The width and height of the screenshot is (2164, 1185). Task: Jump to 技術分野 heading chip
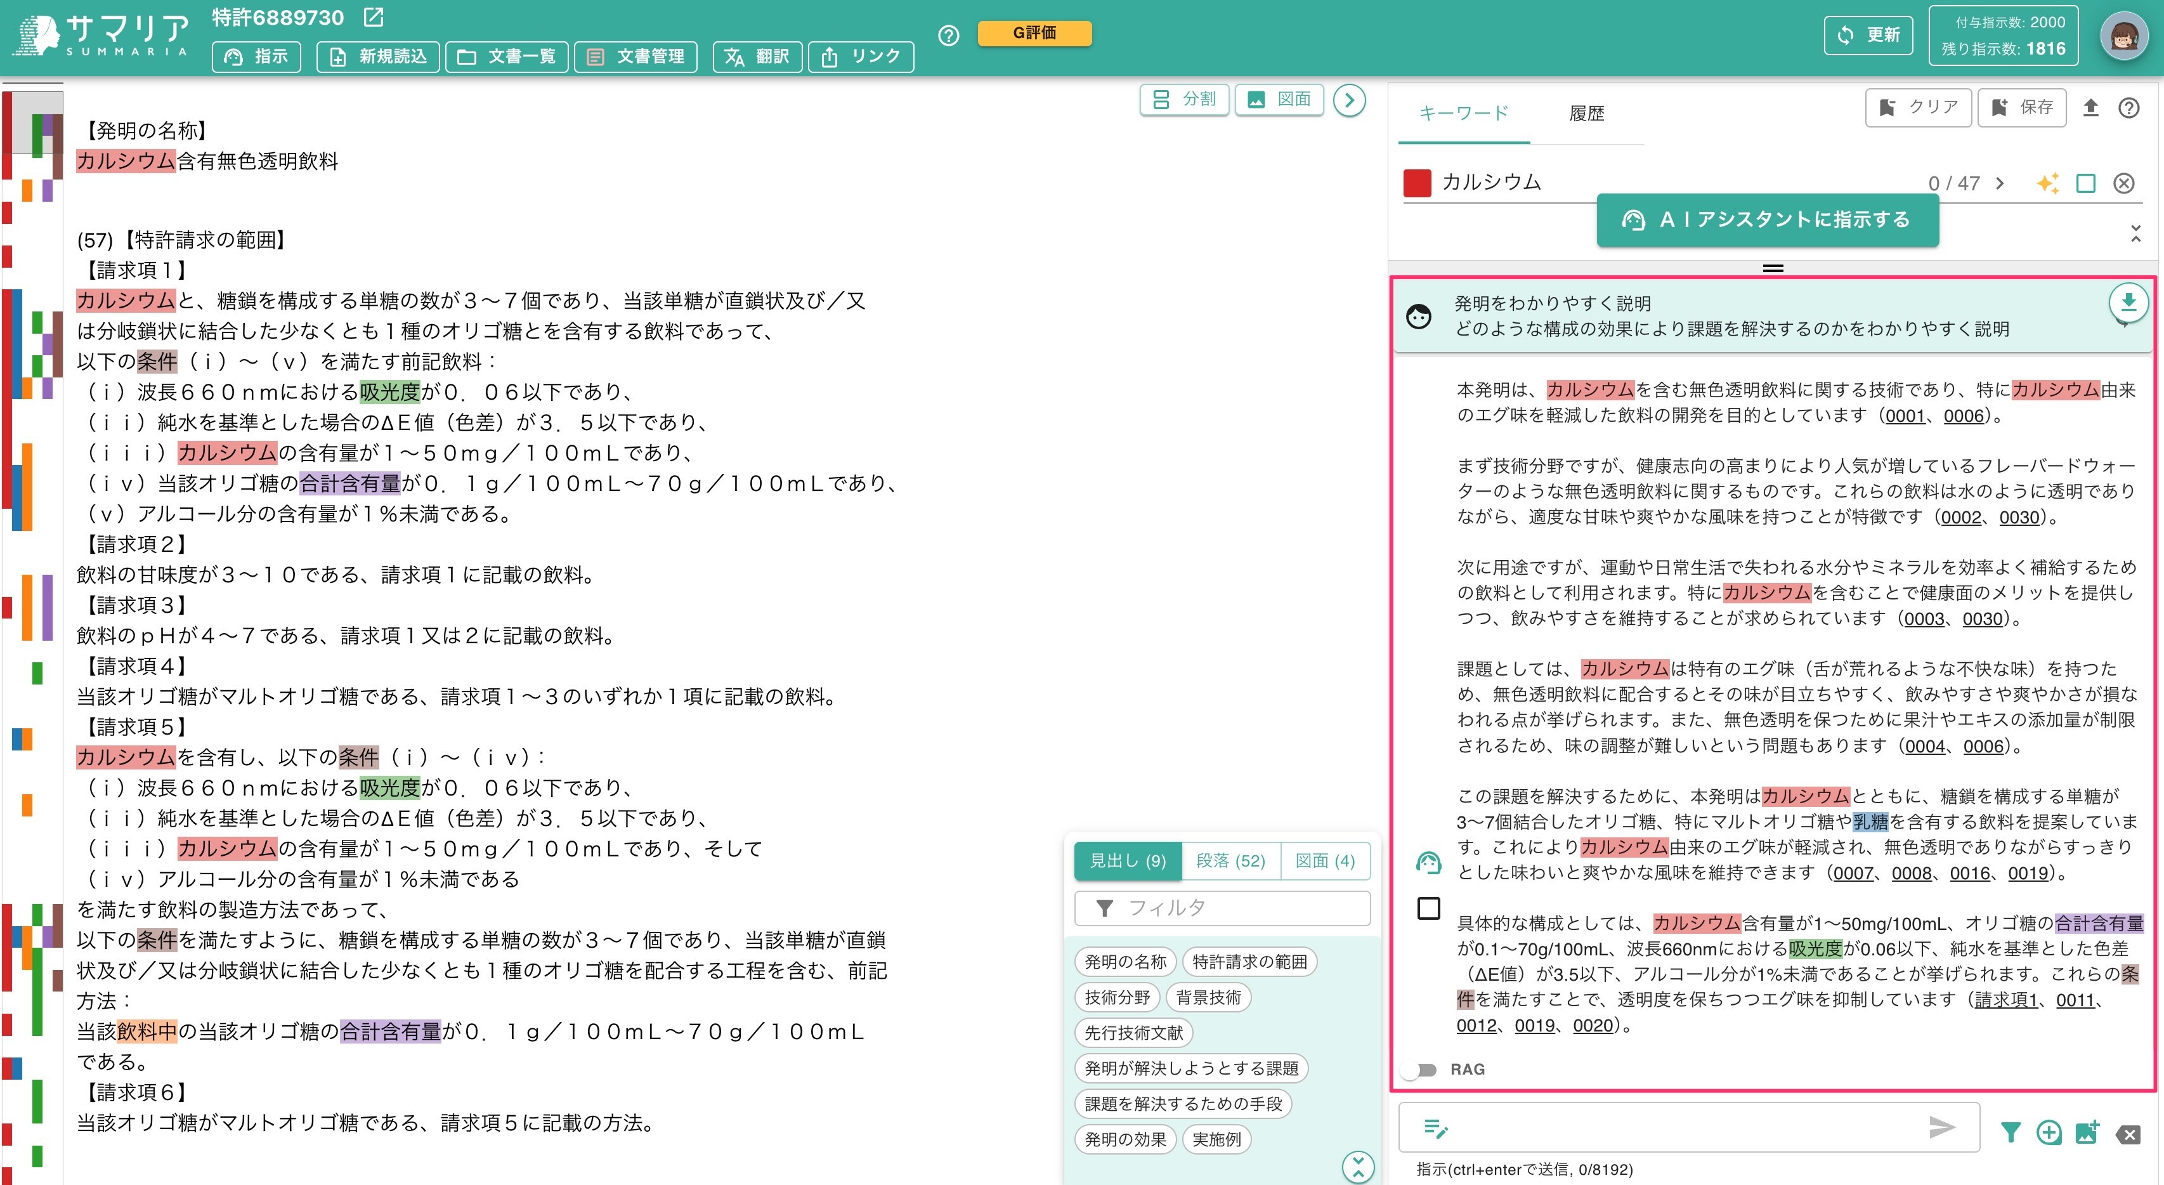(1116, 998)
